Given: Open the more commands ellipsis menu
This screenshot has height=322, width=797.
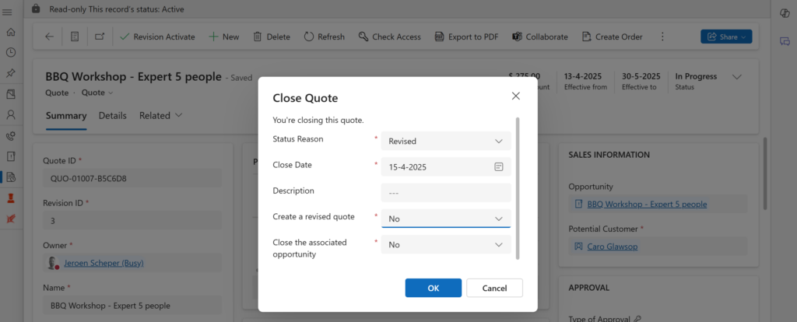Looking at the screenshot, I should click(x=662, y=37).
